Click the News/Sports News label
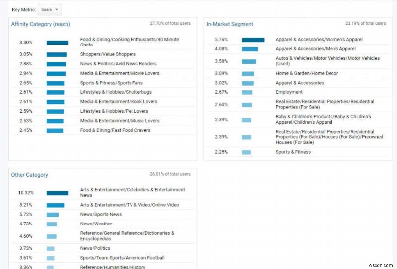Viewport: 397px width, 269px height. (x=101, y=214)
